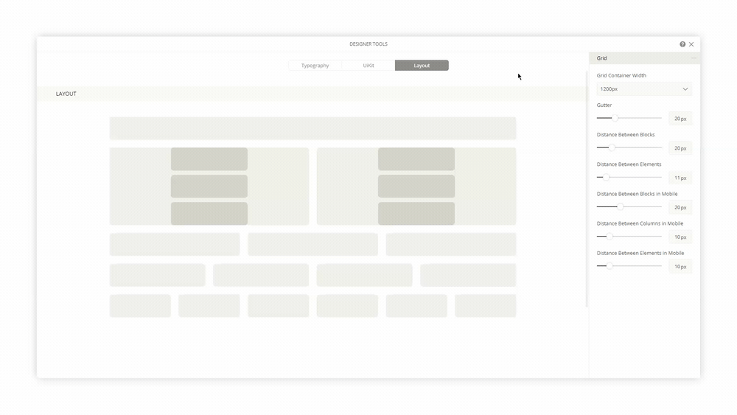The image size is (737, 415).
Task: Click the Gutter px value field
Action: (x=680, y=119)
